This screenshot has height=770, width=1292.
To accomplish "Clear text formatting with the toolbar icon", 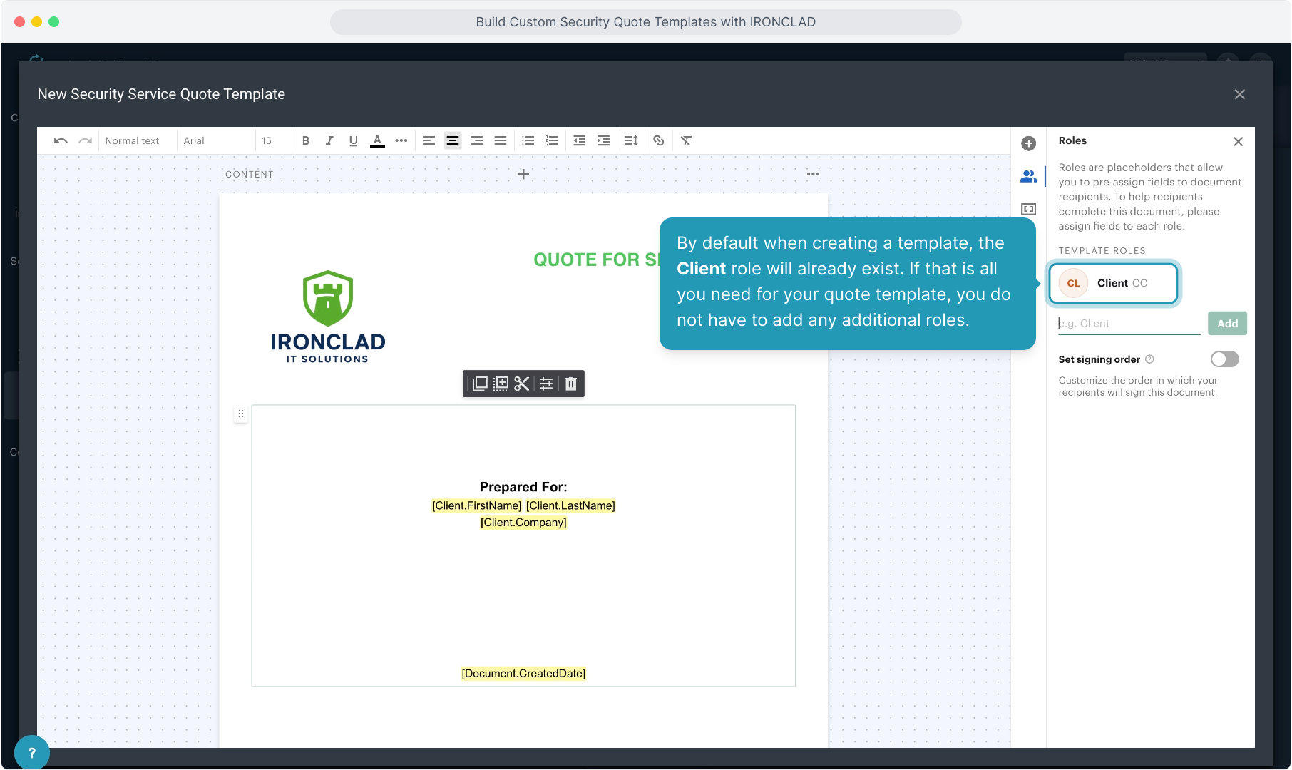I will tap(686, 141).
